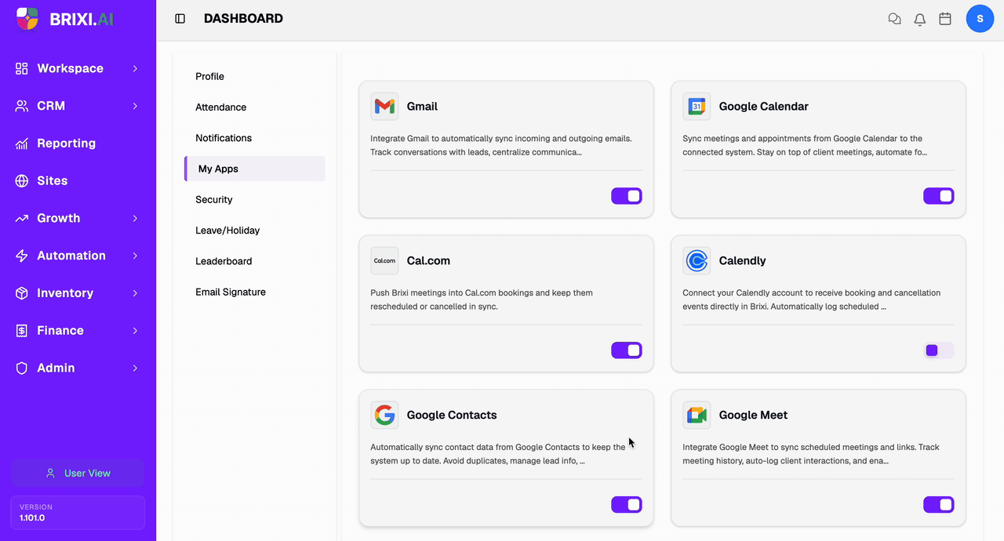Viewport: 1004px width, 541px height.
Task: Click the Google Meet app logo
Action: (x=697, y=415)
